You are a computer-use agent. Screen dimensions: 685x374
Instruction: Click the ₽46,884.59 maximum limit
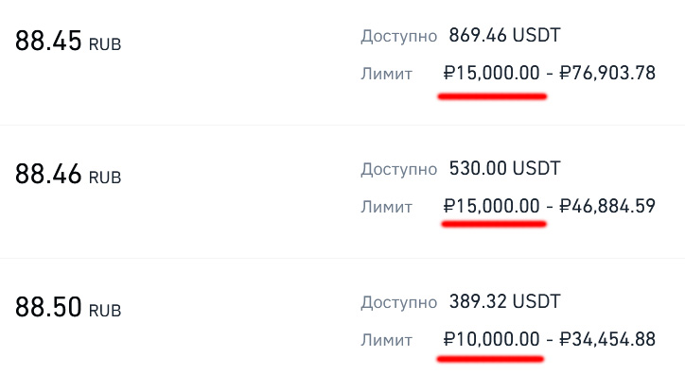(607, 206)
